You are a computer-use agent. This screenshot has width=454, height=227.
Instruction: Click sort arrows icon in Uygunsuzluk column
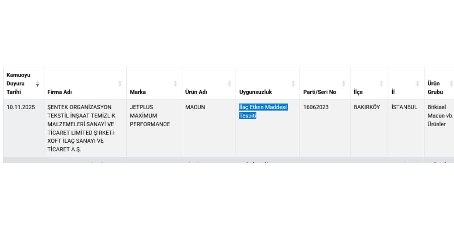pyautogui.click(x=293, y=84)
